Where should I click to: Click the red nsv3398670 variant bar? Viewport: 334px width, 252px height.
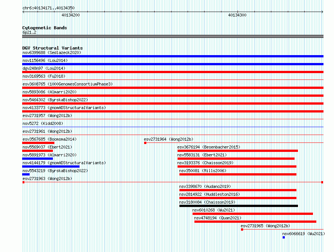(x=238, y=190)
